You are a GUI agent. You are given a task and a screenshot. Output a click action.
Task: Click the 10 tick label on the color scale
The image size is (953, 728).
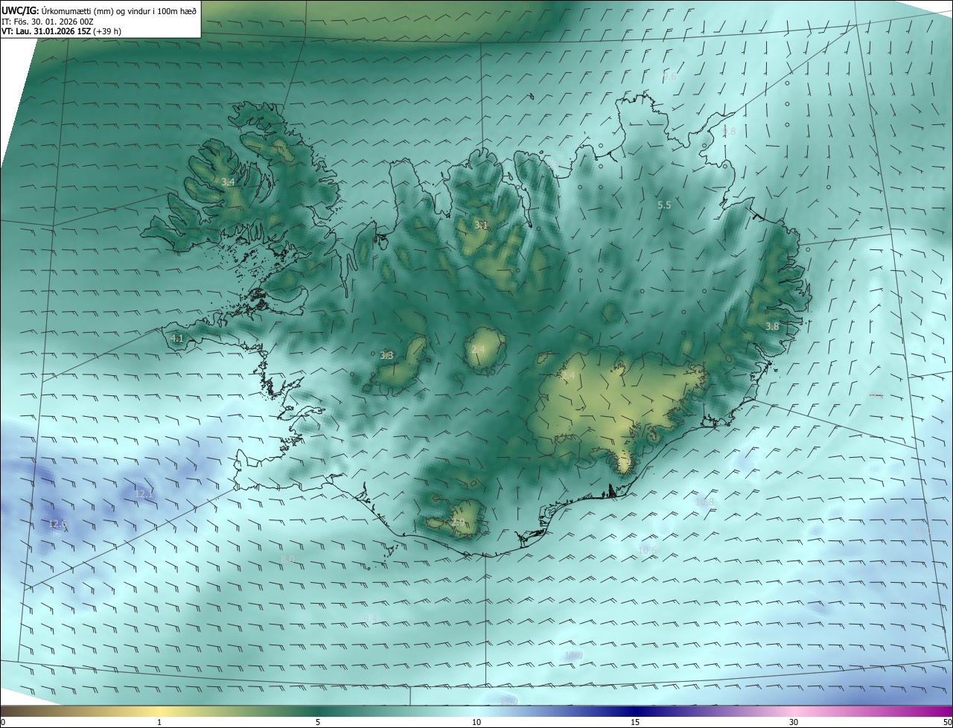point(476,722)
